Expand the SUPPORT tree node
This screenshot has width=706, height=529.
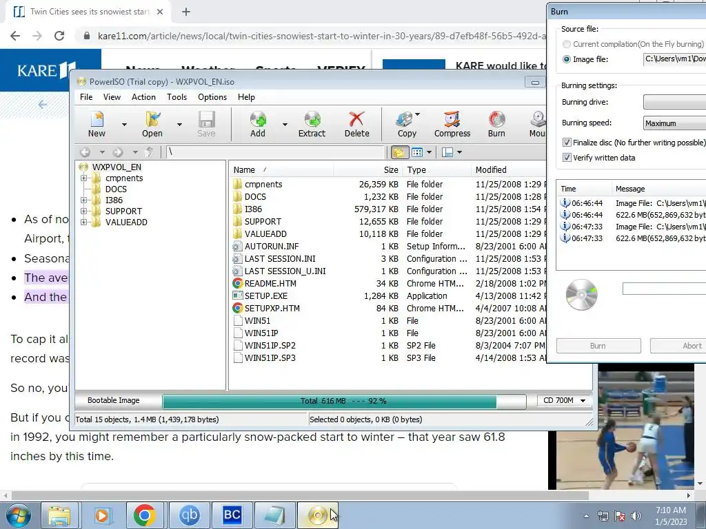[83, 211]
